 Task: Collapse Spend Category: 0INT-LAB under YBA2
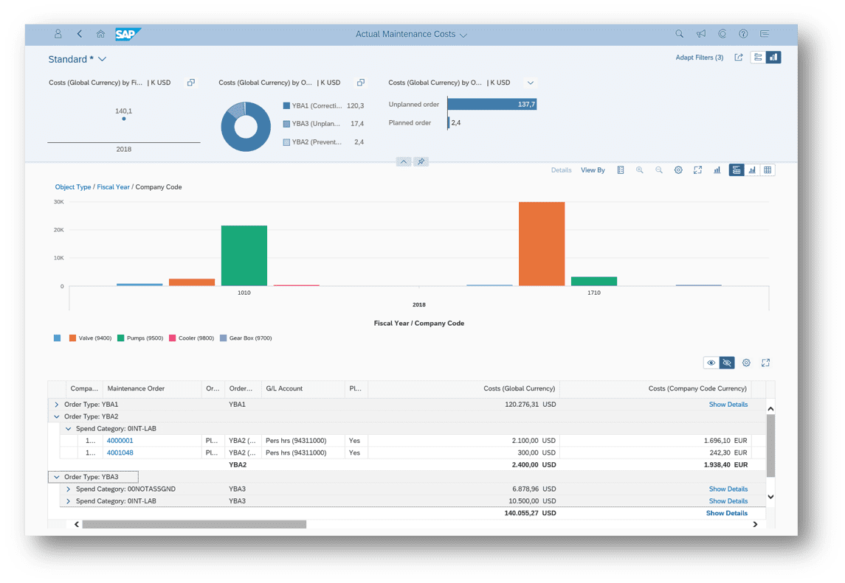coord(69,428)
